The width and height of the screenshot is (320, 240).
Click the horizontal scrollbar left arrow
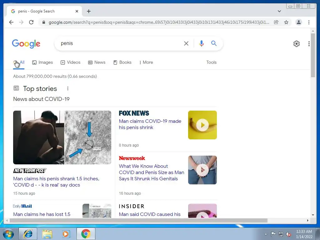coord(7,220)
